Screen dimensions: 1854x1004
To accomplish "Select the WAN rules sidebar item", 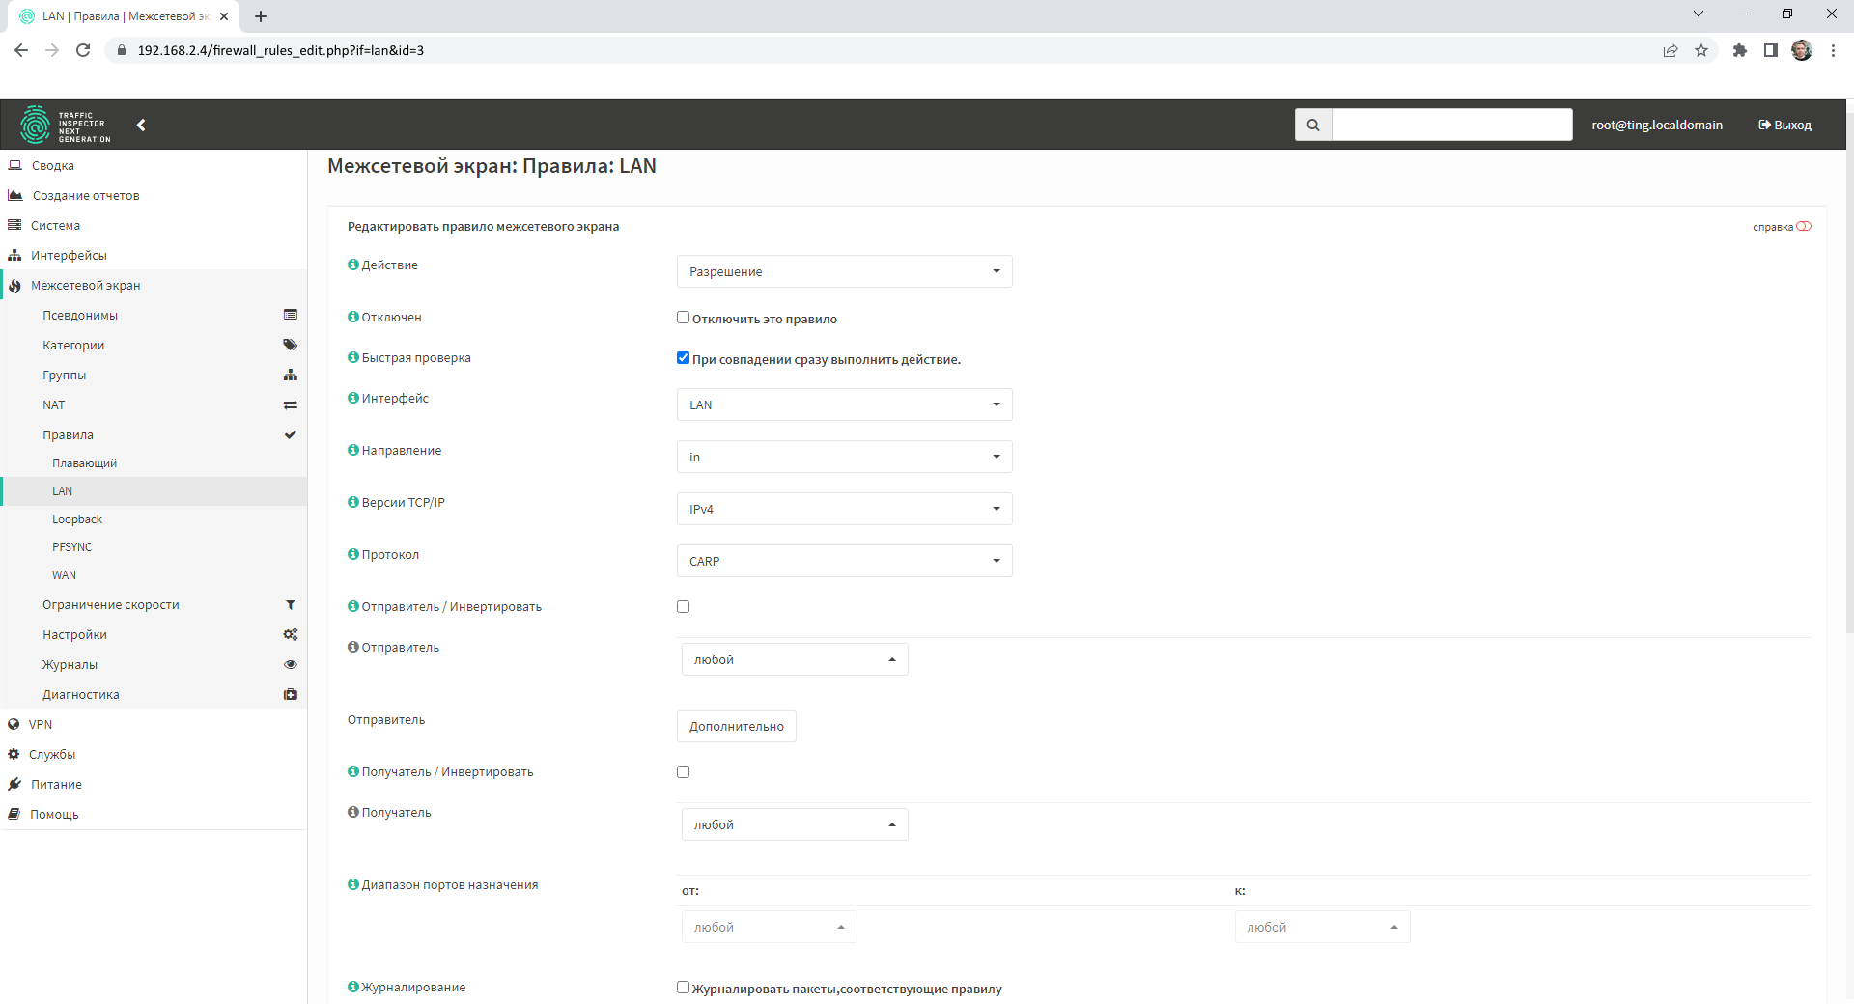I will tap(64, 575).
